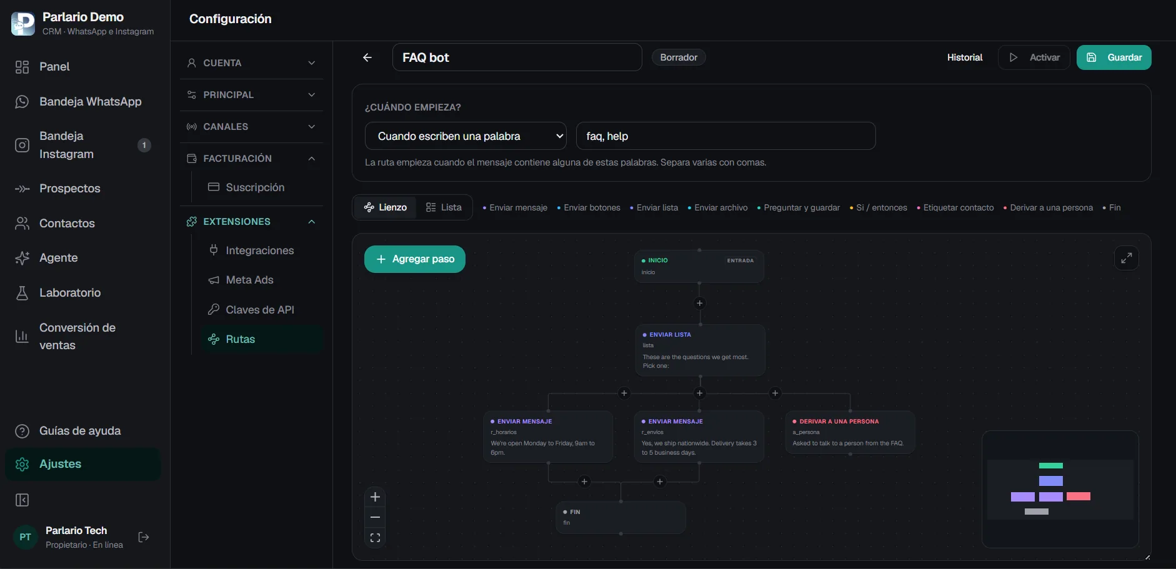Click plus connector below INICIO node
The height and width of the screenshot is (569, 1176).
point(700,304)
